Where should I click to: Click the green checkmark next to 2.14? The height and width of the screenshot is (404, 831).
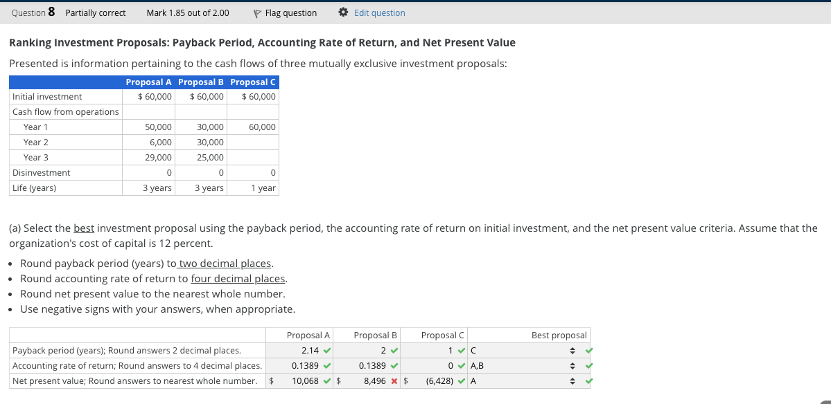click(x=326, y=350)
